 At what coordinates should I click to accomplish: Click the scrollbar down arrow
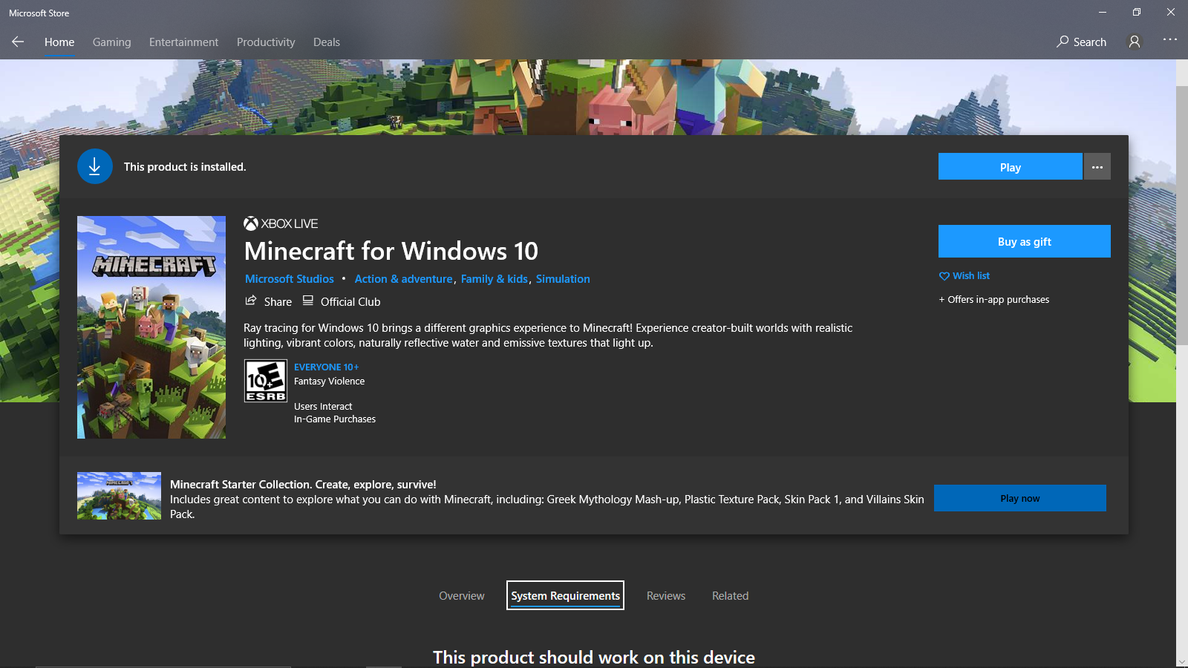(1182, 661)
